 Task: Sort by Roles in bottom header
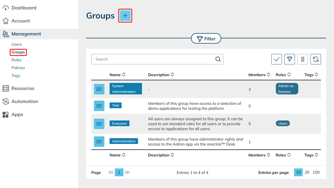point(283,155)
